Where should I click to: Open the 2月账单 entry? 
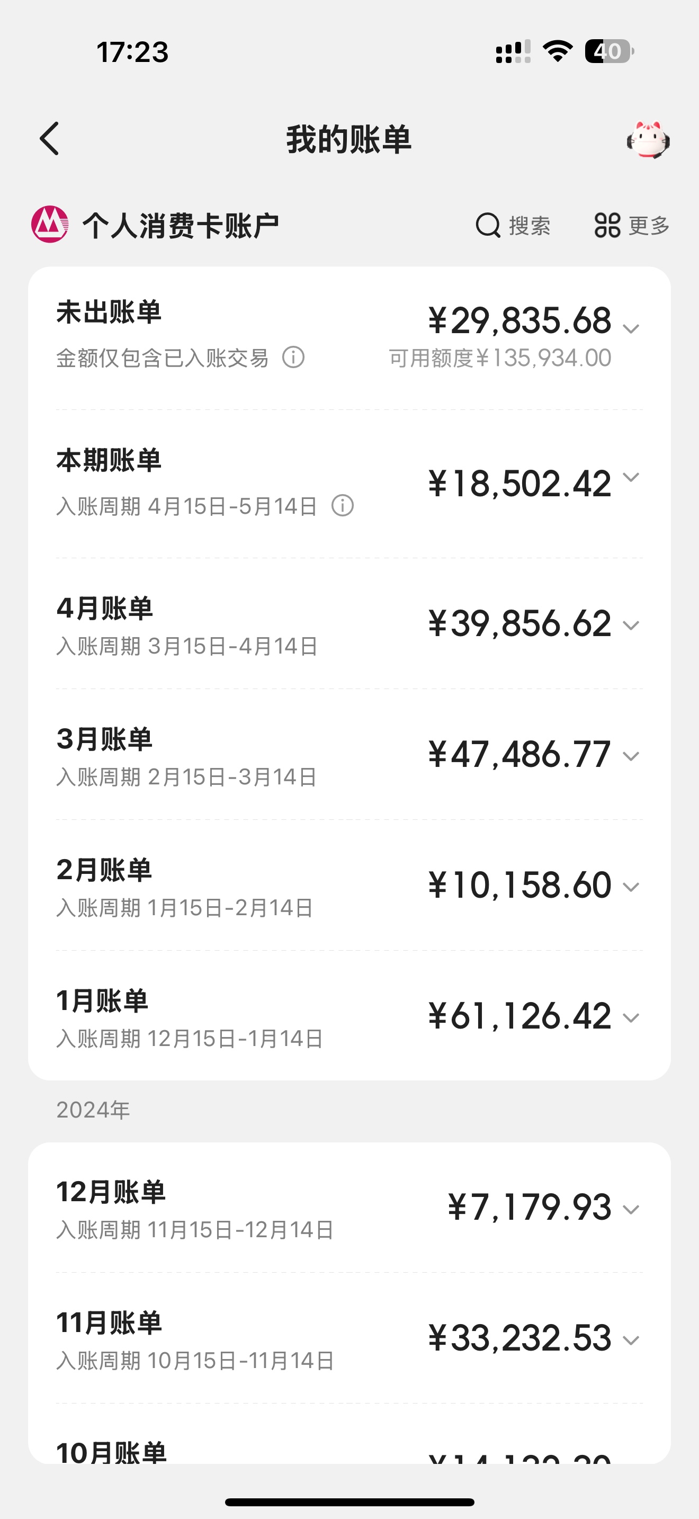coord(349,885)
